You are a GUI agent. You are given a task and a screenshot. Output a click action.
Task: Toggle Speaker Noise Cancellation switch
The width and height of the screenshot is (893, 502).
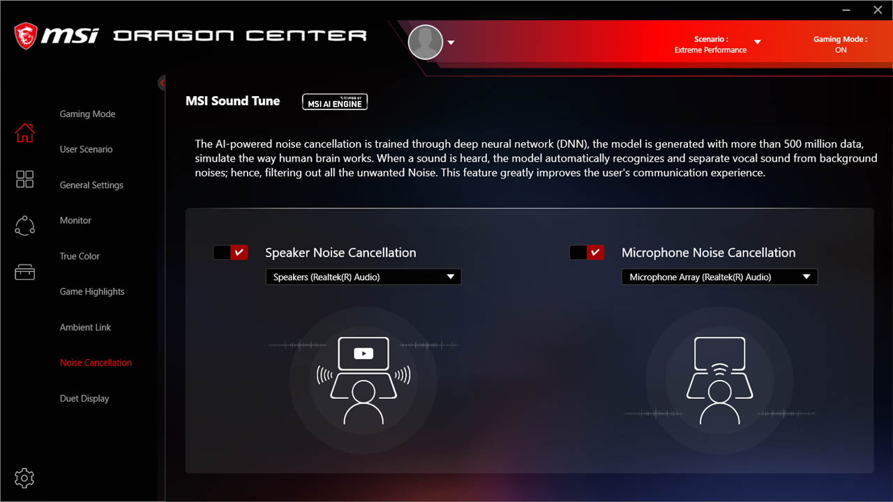230,252
